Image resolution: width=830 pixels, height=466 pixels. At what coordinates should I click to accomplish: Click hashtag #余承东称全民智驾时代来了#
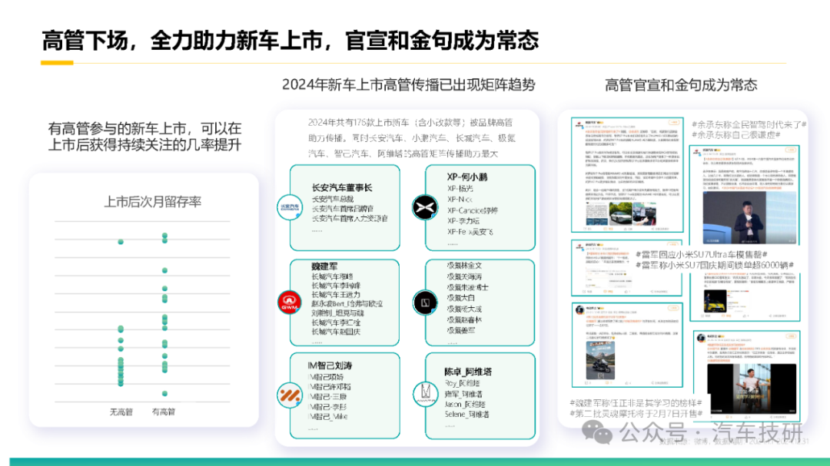point(749,125)
